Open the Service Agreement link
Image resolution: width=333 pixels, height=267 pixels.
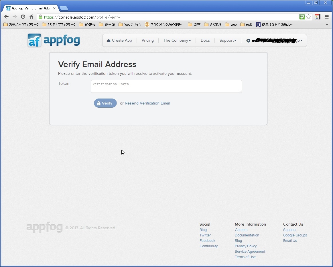pos(250,252)
